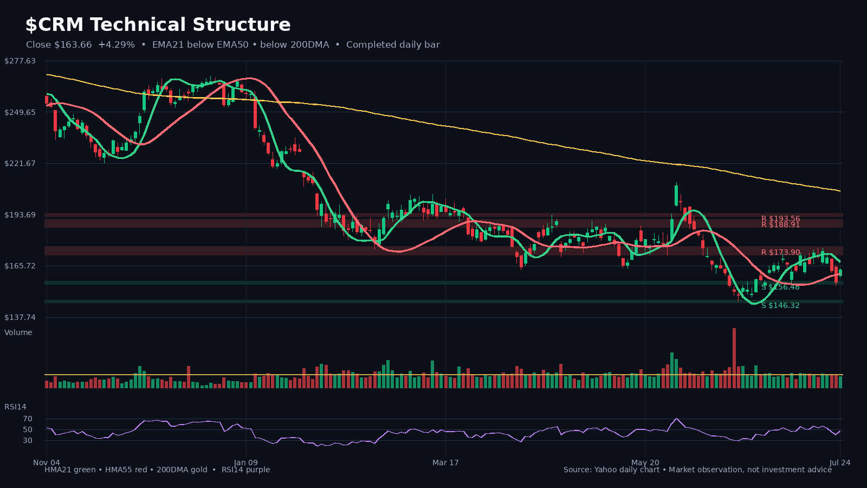Click the $137.74 price axis label
Viewport: 867px width, 488px height.
point(20,317)
